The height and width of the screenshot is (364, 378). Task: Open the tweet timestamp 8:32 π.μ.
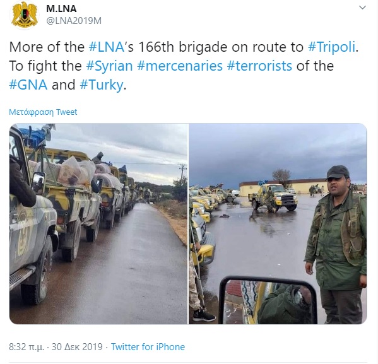(27, 347)
